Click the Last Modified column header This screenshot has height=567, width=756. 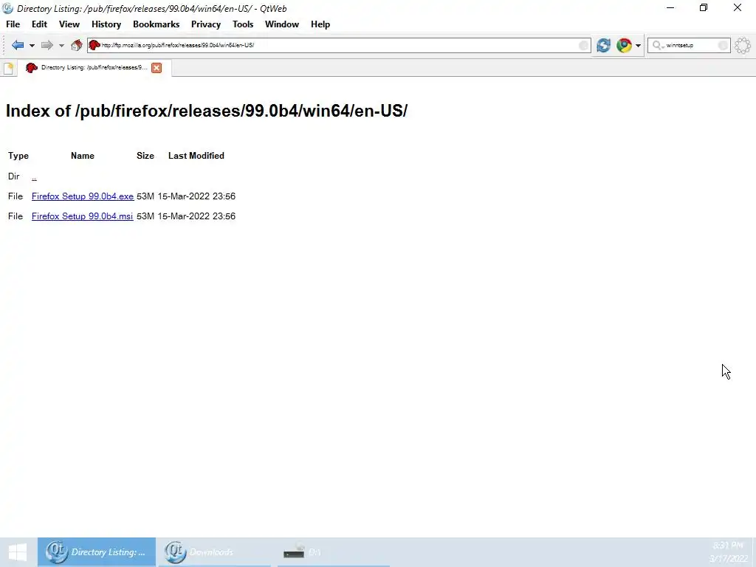(196, 156)
